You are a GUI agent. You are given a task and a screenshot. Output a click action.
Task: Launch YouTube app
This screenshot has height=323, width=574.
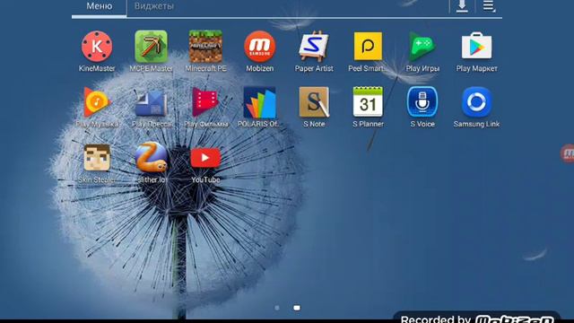pos(205,158)
